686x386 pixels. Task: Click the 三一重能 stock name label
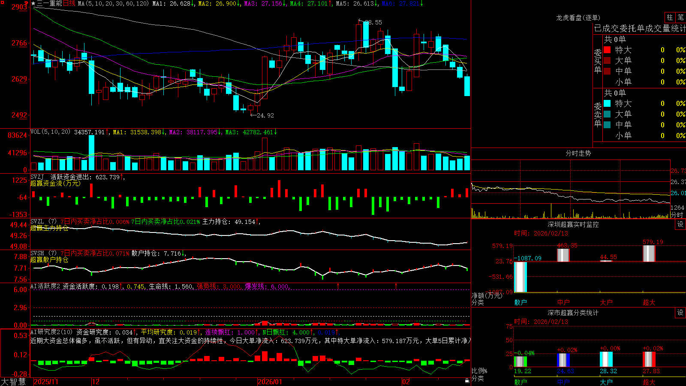pyautogui.click(x=50, y=3)
